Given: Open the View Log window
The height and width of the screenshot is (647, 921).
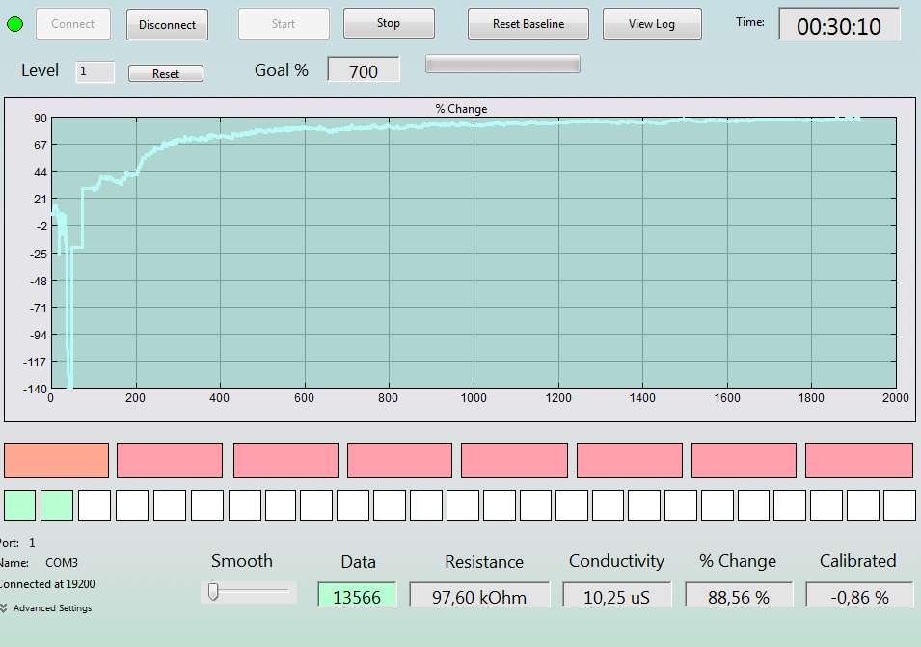Looking at the screenshot, I should [652, 24].
